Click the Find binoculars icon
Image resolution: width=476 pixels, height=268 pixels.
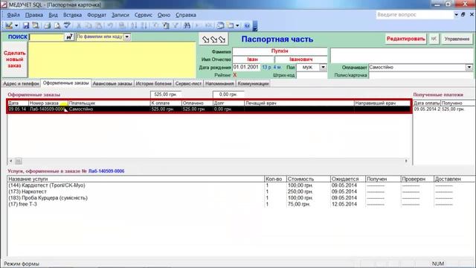tap(187, 25)
